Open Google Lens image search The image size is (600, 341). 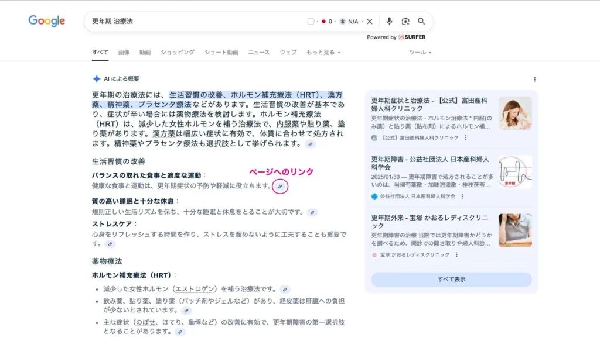click(405, 22)
